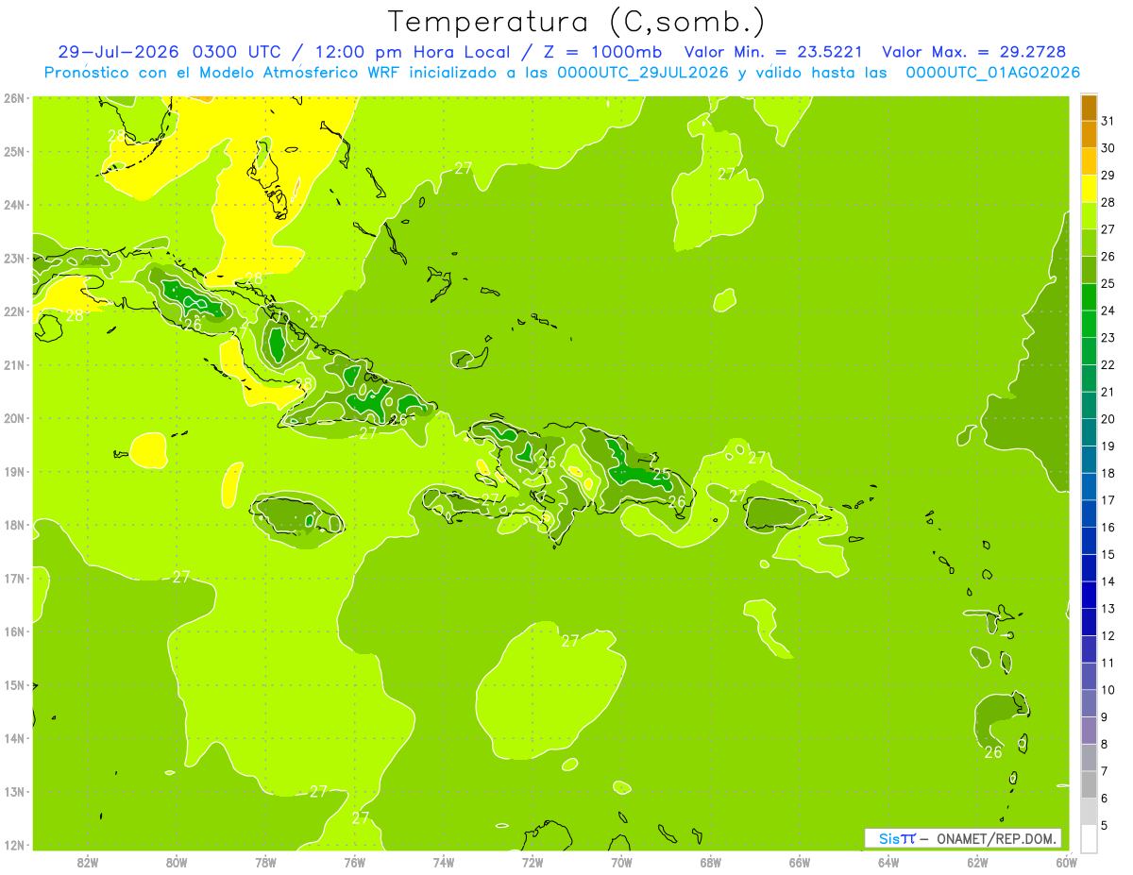Click the '25' contour label over Dominican Republic
Viewport: 1133px width, 875px height.
click(x=662, y=474)
